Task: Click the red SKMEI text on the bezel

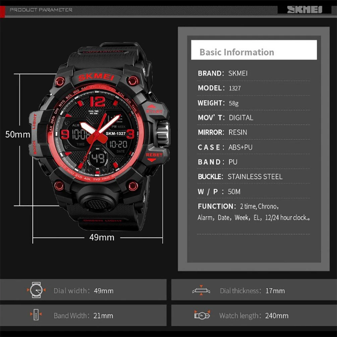Action: pos(96,77)
